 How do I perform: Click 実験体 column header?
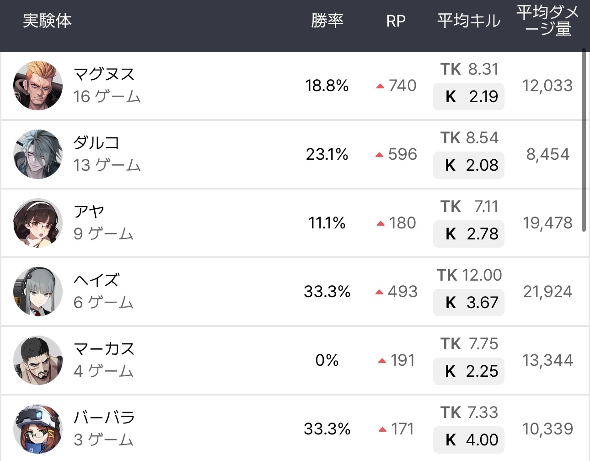coord(47,21)
